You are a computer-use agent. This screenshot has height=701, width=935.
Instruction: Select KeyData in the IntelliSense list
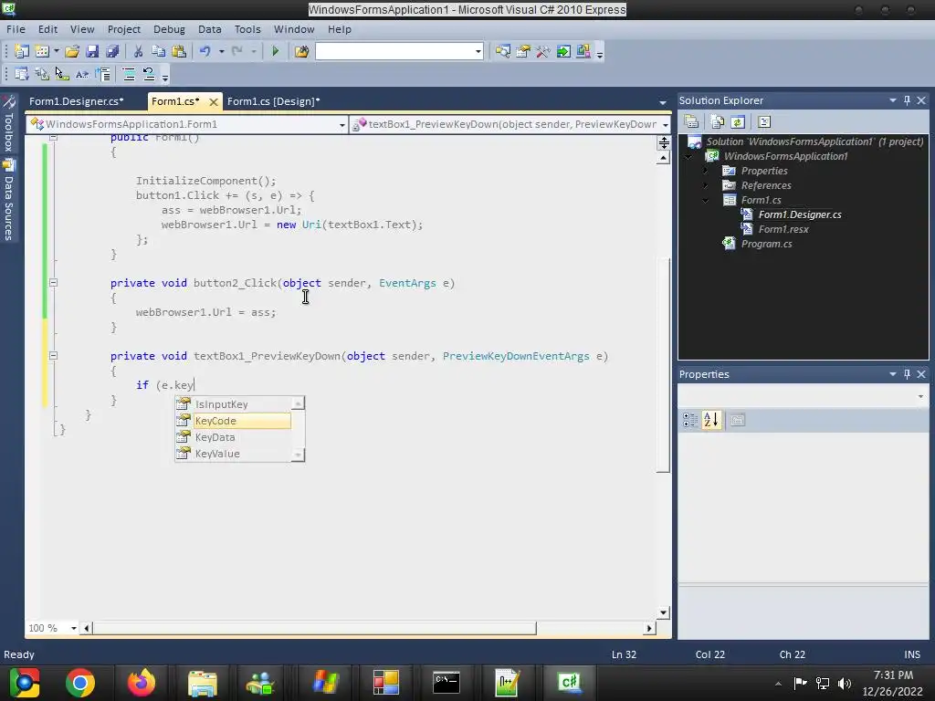coord(233,437)
